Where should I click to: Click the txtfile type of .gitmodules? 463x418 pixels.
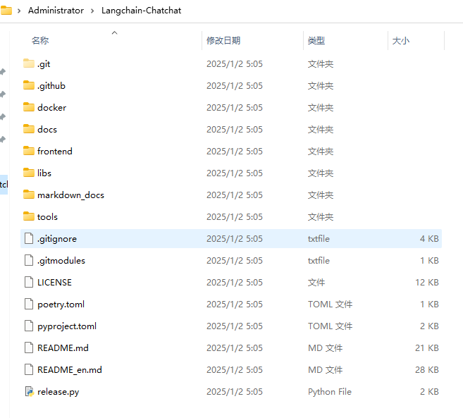point(319,261)
